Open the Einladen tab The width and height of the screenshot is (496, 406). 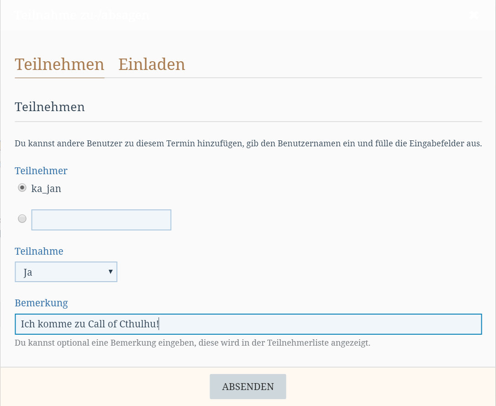click(151, 64)
